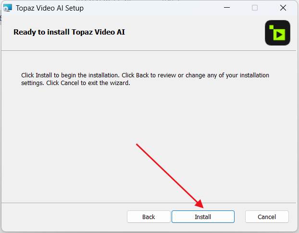Go back using the Back button
The width and height of the screenshot is (299, 233).
point(149,217)
